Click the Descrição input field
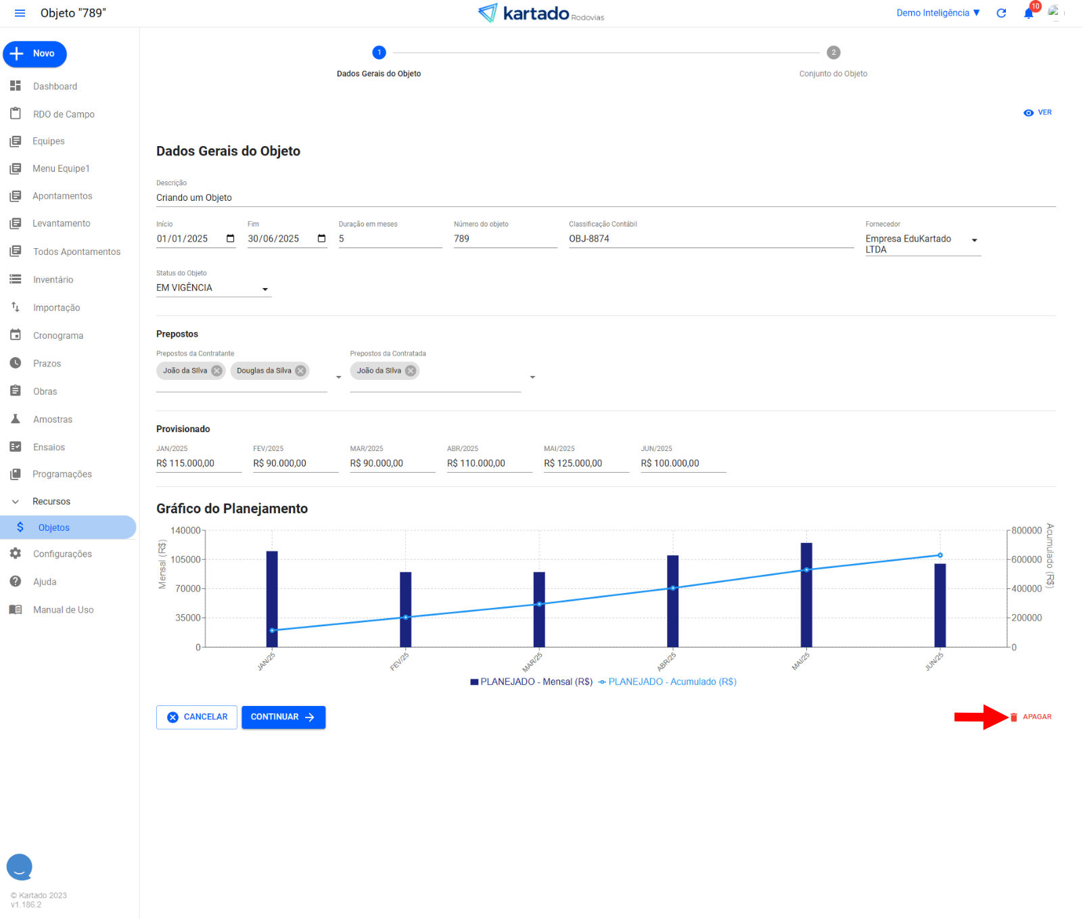The width and height of the screenshot is (1083, 919). coord(605,198)
